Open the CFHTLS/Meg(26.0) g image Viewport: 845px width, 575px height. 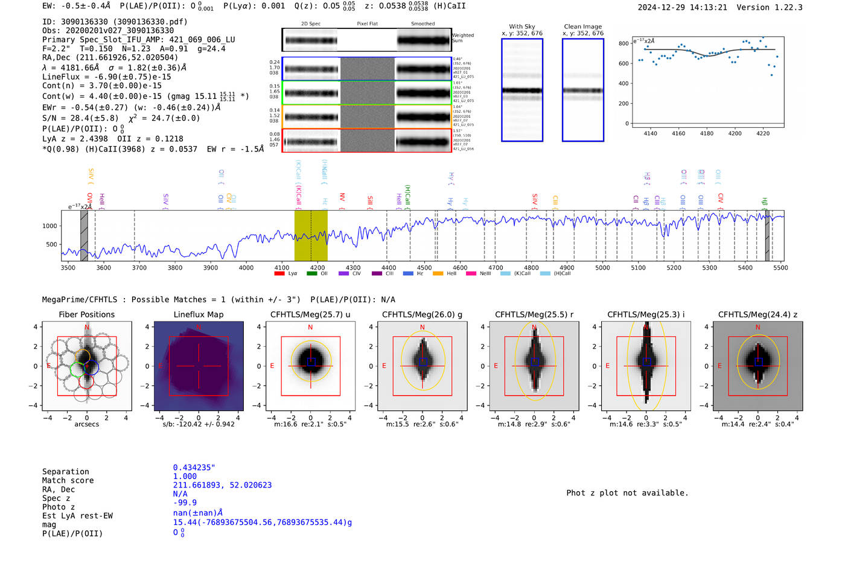click(x=422, y=366)
